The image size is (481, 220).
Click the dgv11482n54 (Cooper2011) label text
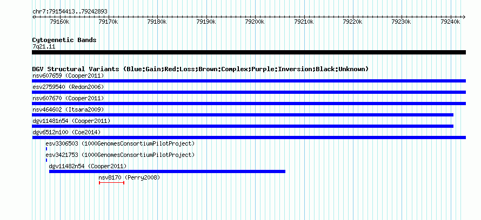pos(88,166)
